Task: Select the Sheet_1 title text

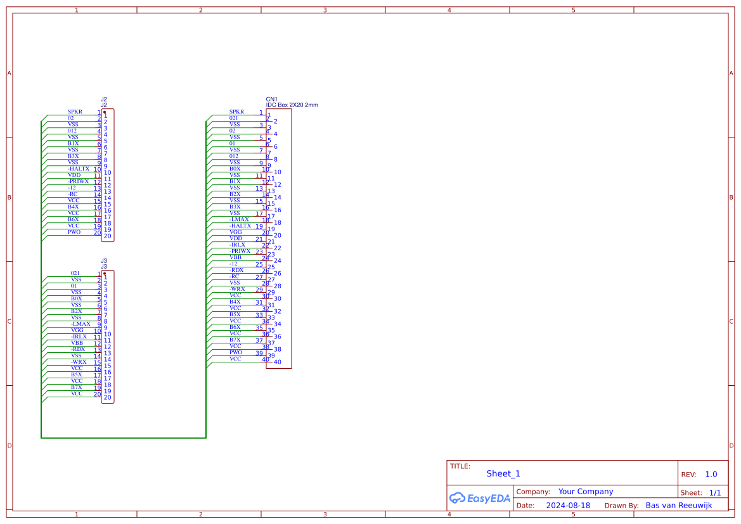Action: coord(503,473)
